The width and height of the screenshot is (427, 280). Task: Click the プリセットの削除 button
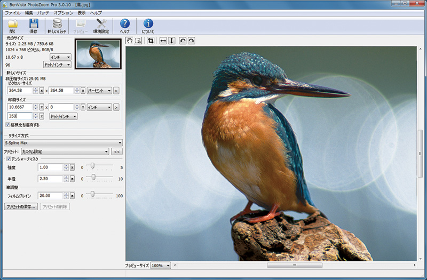click(55, 206)
